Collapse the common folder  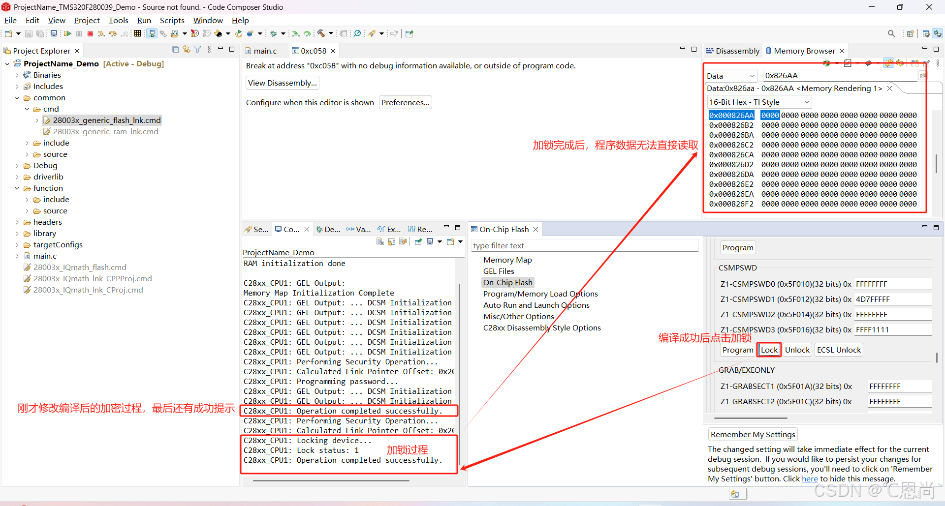[17, 98]
